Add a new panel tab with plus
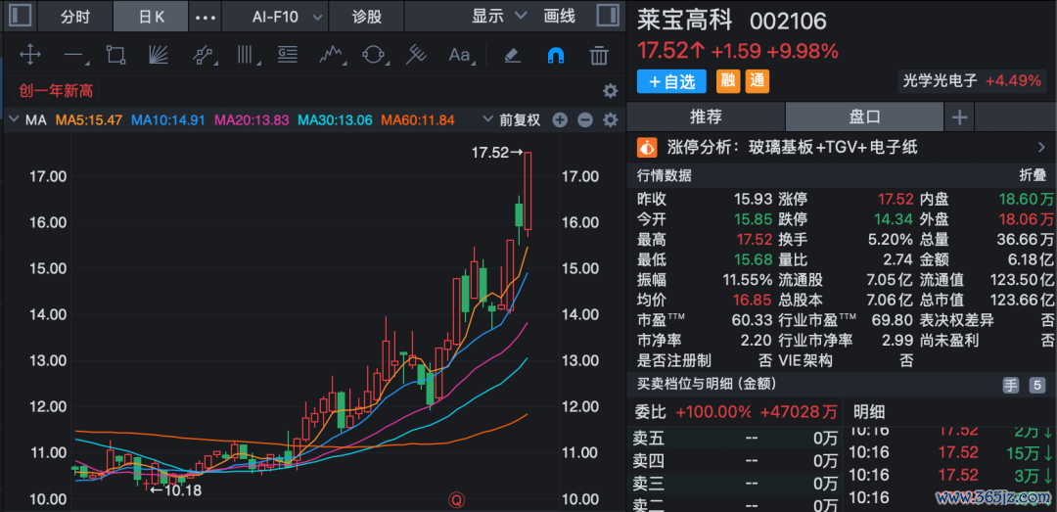Image resolution: width=1057 pixels, height=512 pixels. click(959, 118)
